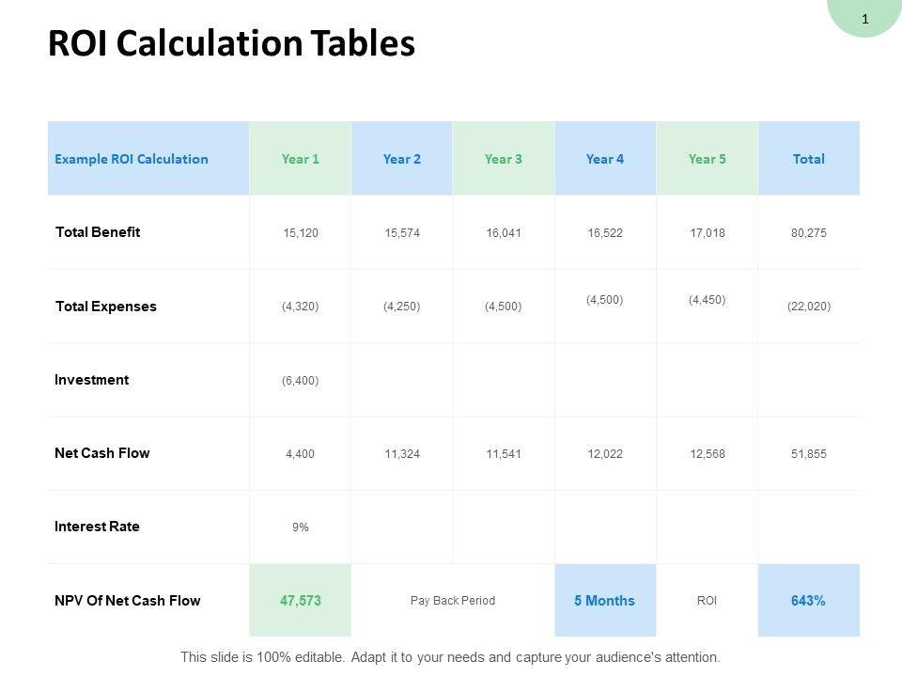Click the Total Benefit row label

[98, 232]
